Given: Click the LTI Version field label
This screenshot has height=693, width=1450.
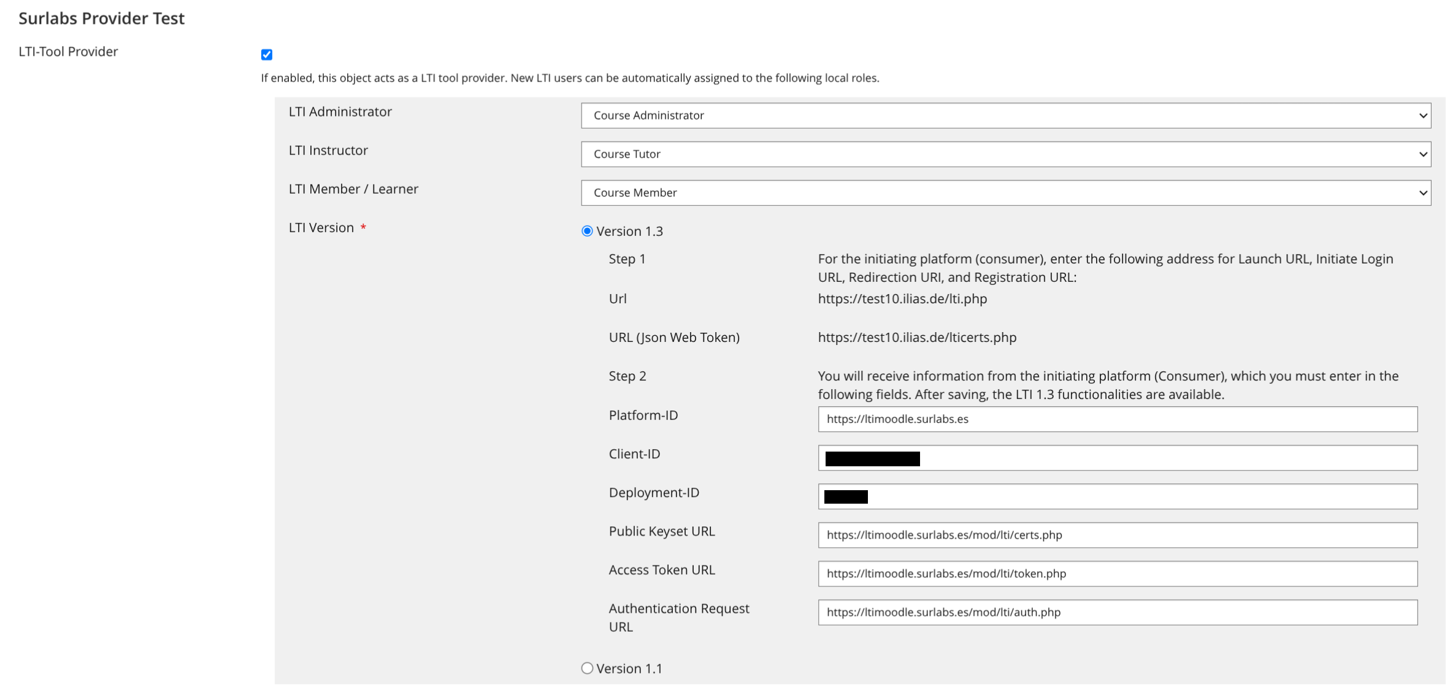Looking at the screenshot, I should 321,227.
